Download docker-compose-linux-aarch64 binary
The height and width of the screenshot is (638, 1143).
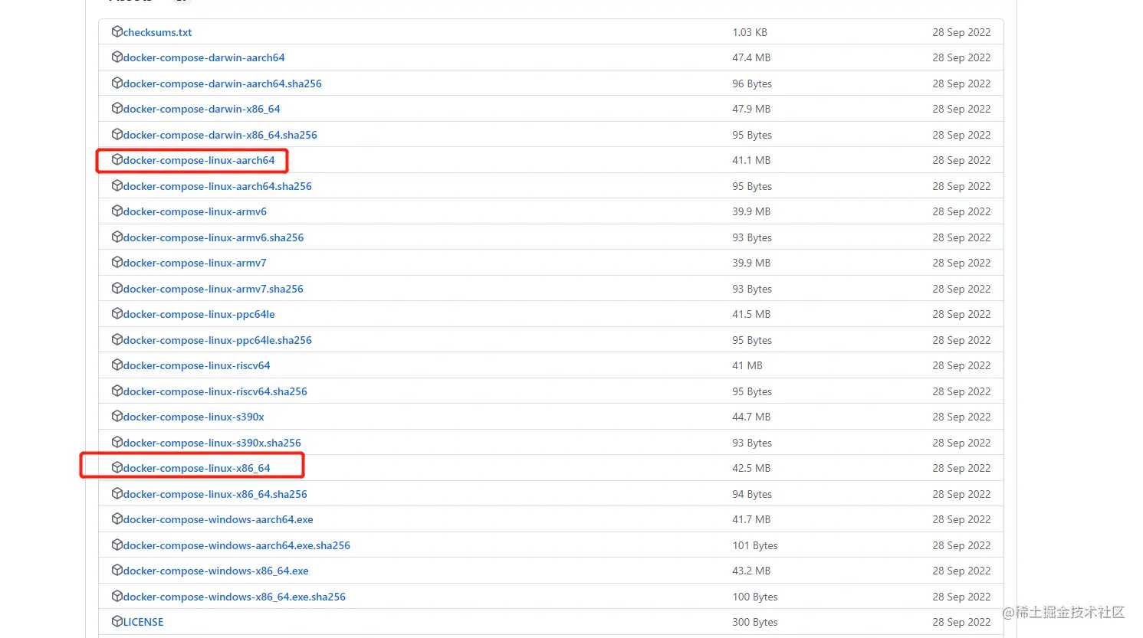coord(199,160)
